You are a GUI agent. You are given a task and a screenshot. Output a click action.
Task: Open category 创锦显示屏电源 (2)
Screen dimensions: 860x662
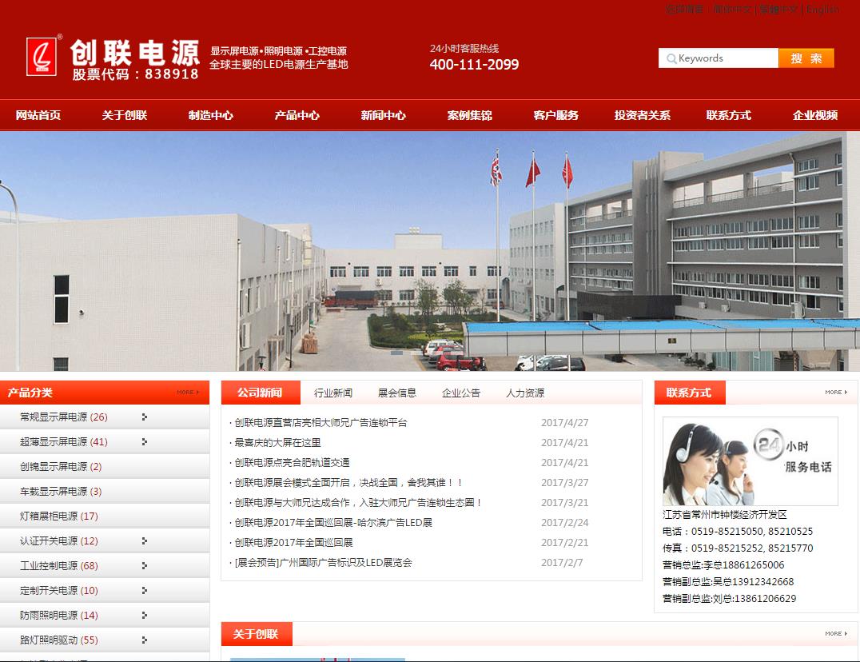tap(61, 466)
